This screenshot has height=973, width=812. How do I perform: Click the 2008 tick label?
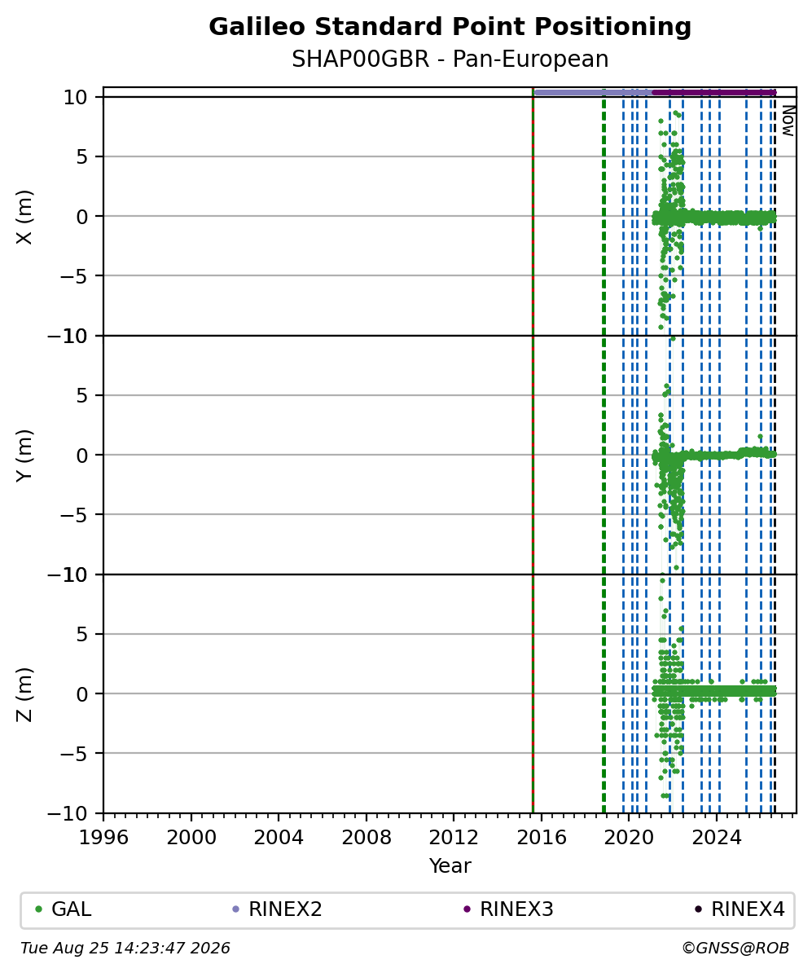[x=366, y=838]
